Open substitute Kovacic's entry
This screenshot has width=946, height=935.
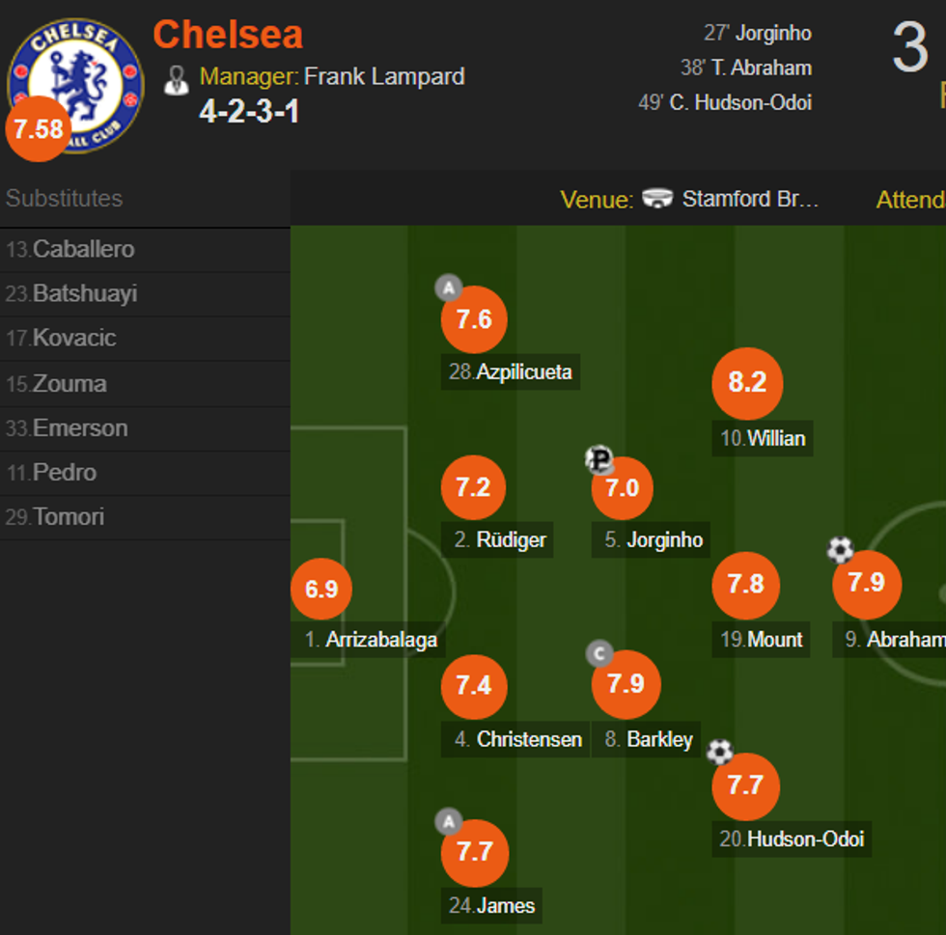click(x=73, y=339)
